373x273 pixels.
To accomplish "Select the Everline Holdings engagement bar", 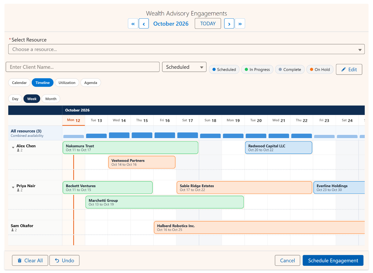I will pos(339,187).
